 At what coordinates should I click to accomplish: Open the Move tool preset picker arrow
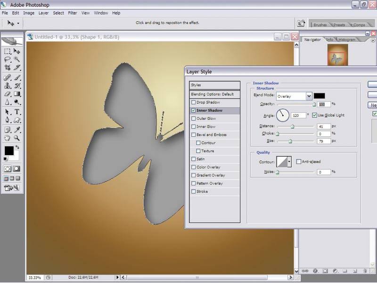click(x=18, y=23)
